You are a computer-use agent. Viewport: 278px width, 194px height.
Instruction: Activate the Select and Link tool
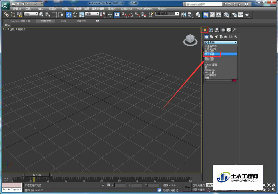6,14
